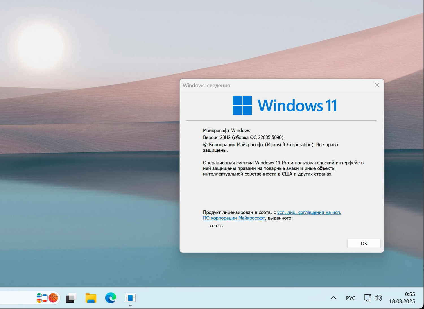Select the 'Версия 23H2' build line
The image size is (424, 309).
(243, 137)
